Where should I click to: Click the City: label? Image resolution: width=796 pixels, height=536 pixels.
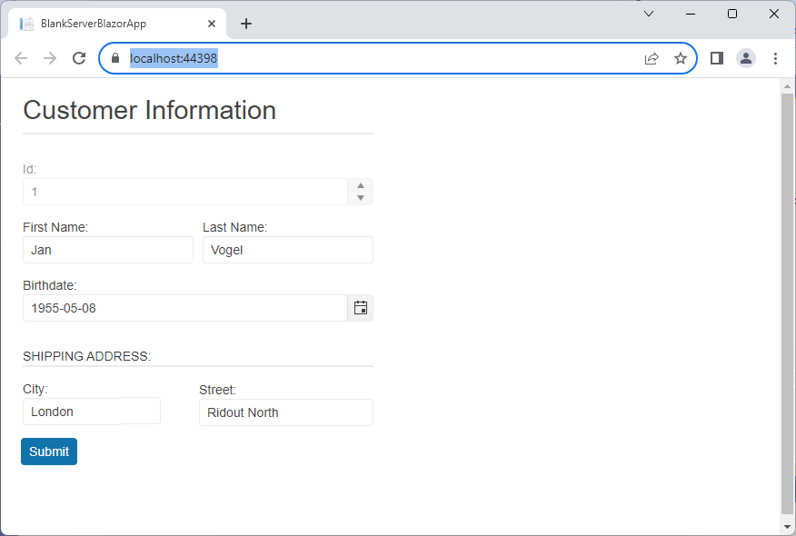(35, 389)
